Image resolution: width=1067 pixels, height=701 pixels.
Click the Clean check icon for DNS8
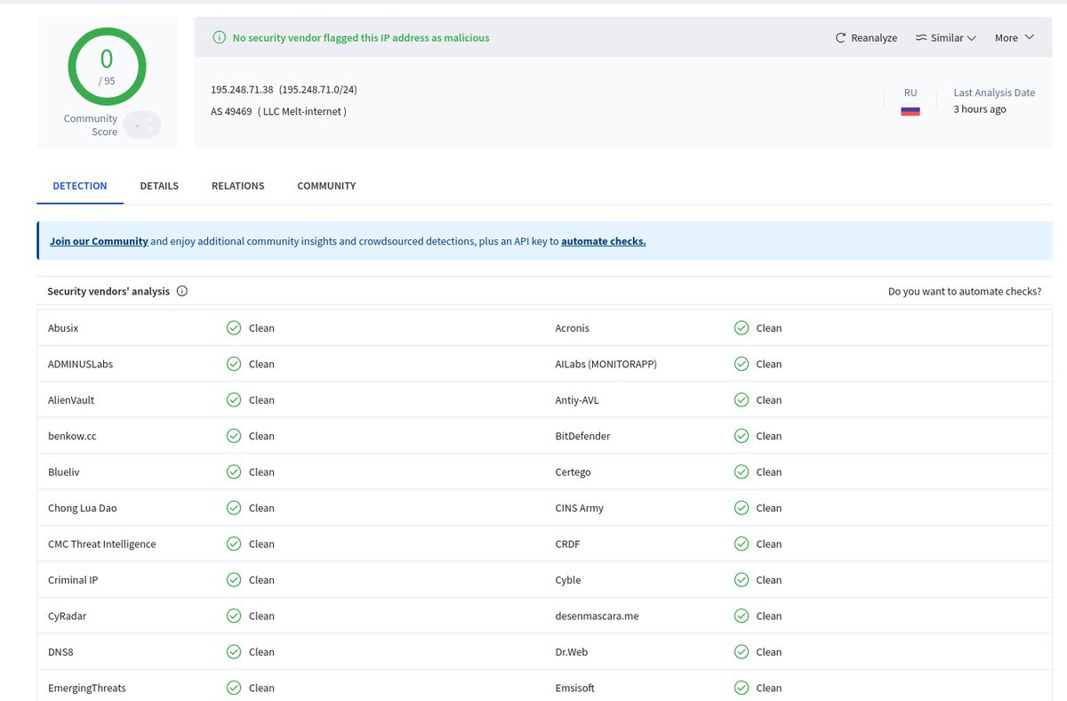point(234,652)
